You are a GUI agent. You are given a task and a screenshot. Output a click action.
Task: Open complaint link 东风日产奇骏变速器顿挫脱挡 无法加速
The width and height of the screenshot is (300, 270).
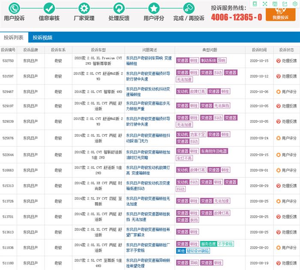pos(148,216)
